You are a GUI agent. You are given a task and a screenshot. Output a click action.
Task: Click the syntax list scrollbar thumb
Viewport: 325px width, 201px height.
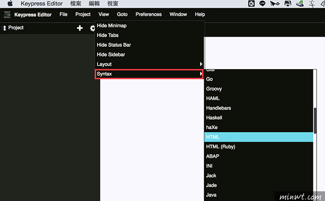(315, 121)
